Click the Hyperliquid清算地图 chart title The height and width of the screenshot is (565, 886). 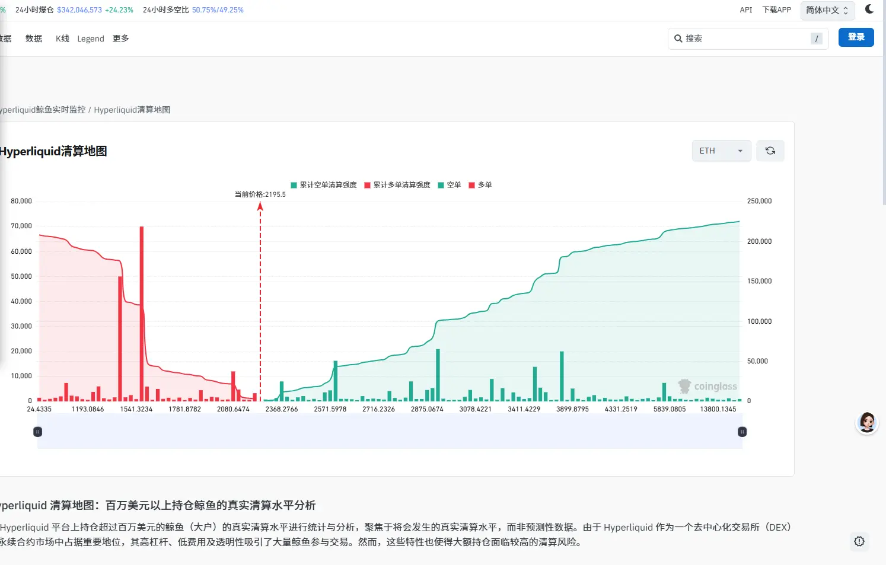[x=53, y=151]
